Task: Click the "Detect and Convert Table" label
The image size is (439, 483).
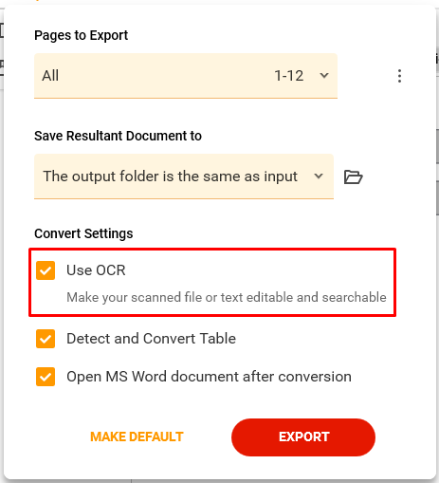Action: [151, 339]
